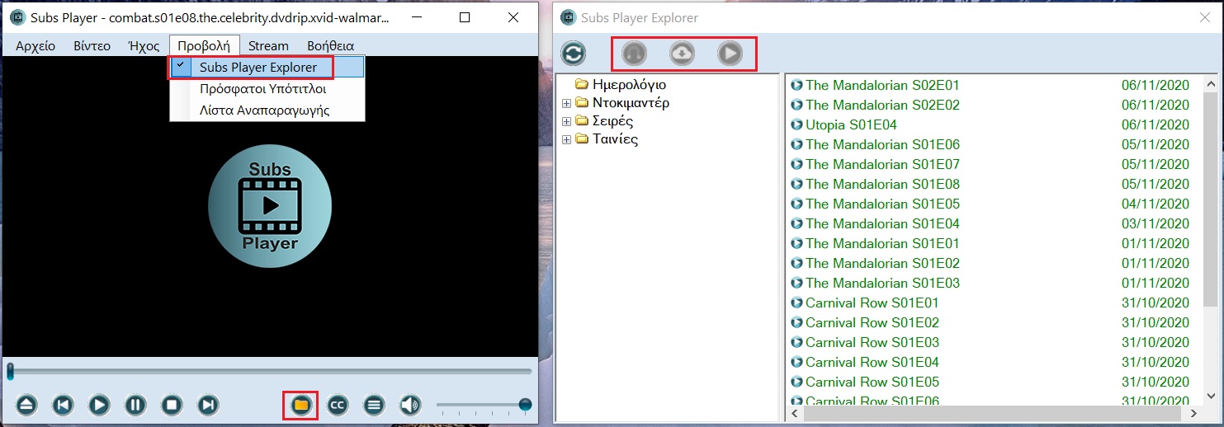Click the headphones icon in Explorer toolbar
Image resolution: width=1224 pixels, height=427 pixels.
pyautogui.click(x=634, y=54)
